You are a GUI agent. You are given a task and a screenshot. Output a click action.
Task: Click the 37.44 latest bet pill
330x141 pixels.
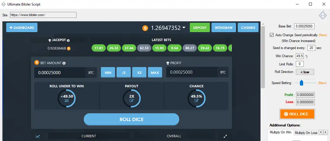point(129,48)
